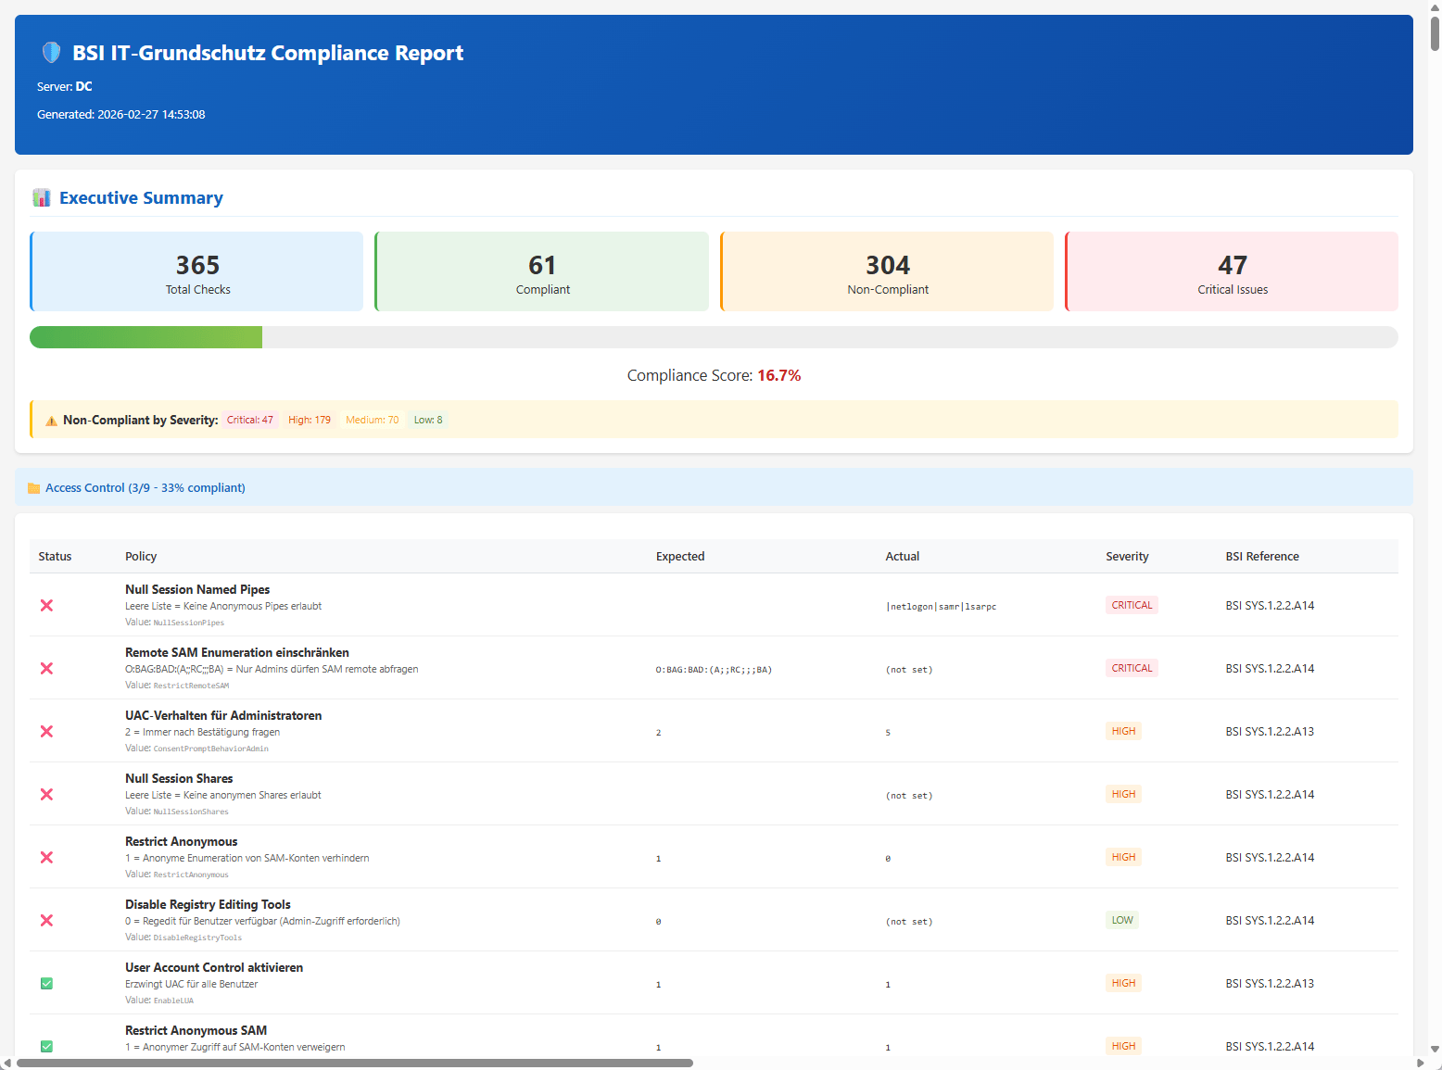Click the failed status icon for Remote SAM Enumeration
Screen dimensions: 1442x1070
[46, 668]
